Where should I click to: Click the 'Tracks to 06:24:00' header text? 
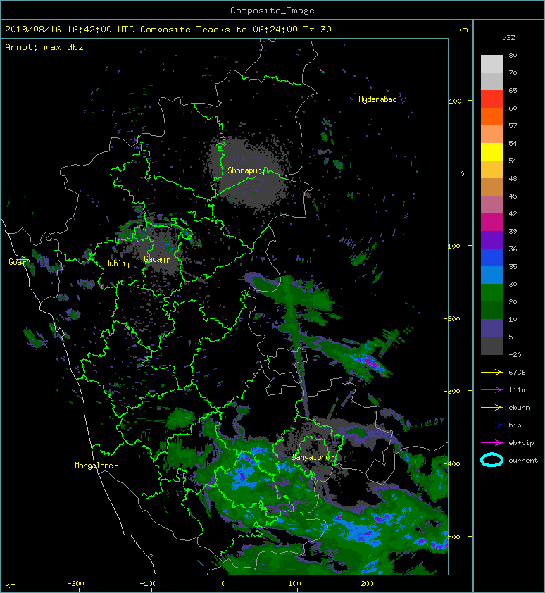click(x=247, y=30)
